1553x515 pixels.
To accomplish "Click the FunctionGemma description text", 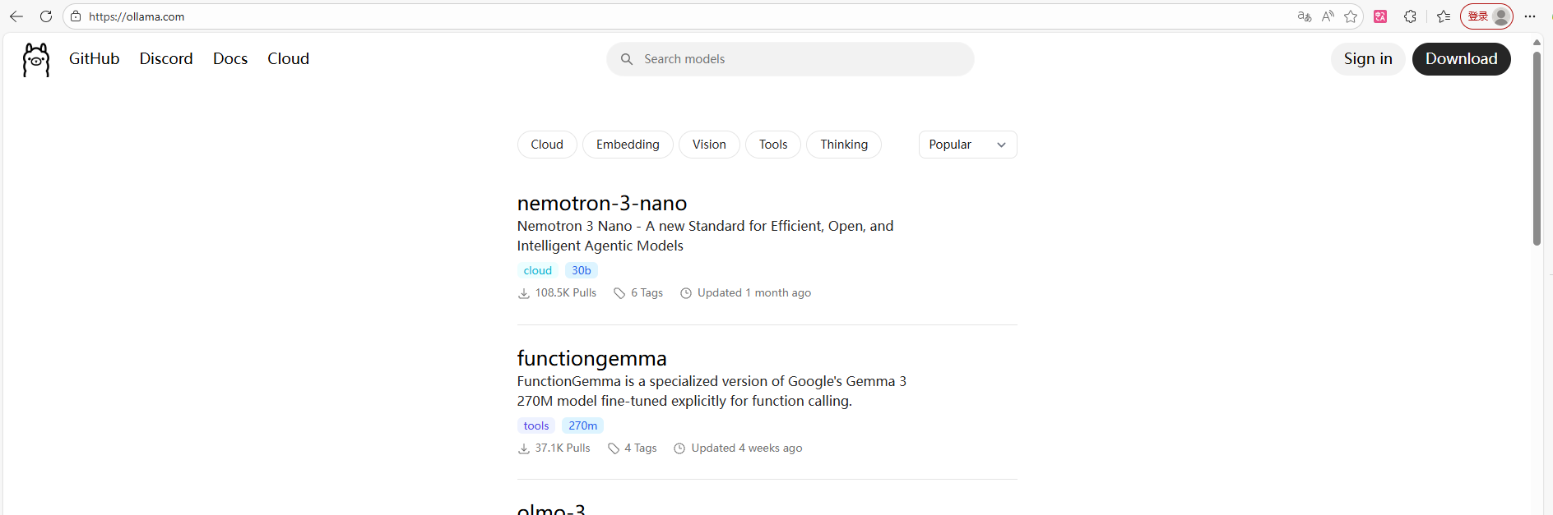I will (x=712, y=391).
